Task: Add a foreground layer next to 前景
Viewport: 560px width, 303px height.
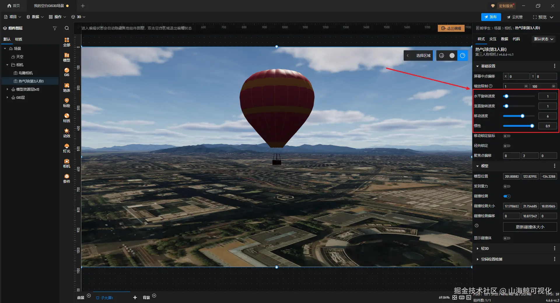Action: click(x=89, y=296)
